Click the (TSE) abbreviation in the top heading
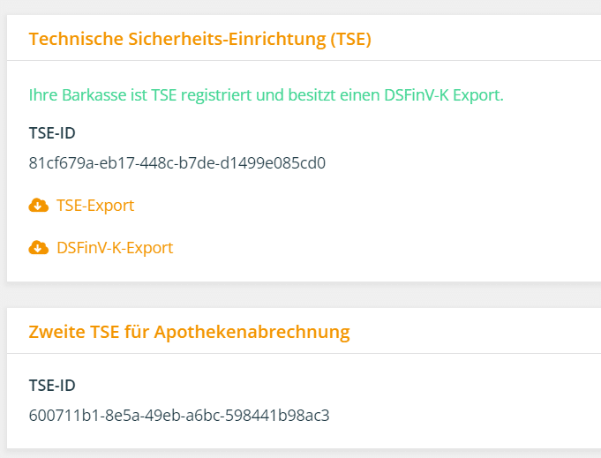This screenshot has width=601, height=458. pyautogui.click(x=351, y=39)
